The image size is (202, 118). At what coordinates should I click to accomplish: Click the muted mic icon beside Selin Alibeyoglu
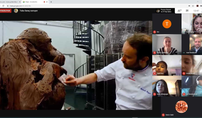point(155,94)
